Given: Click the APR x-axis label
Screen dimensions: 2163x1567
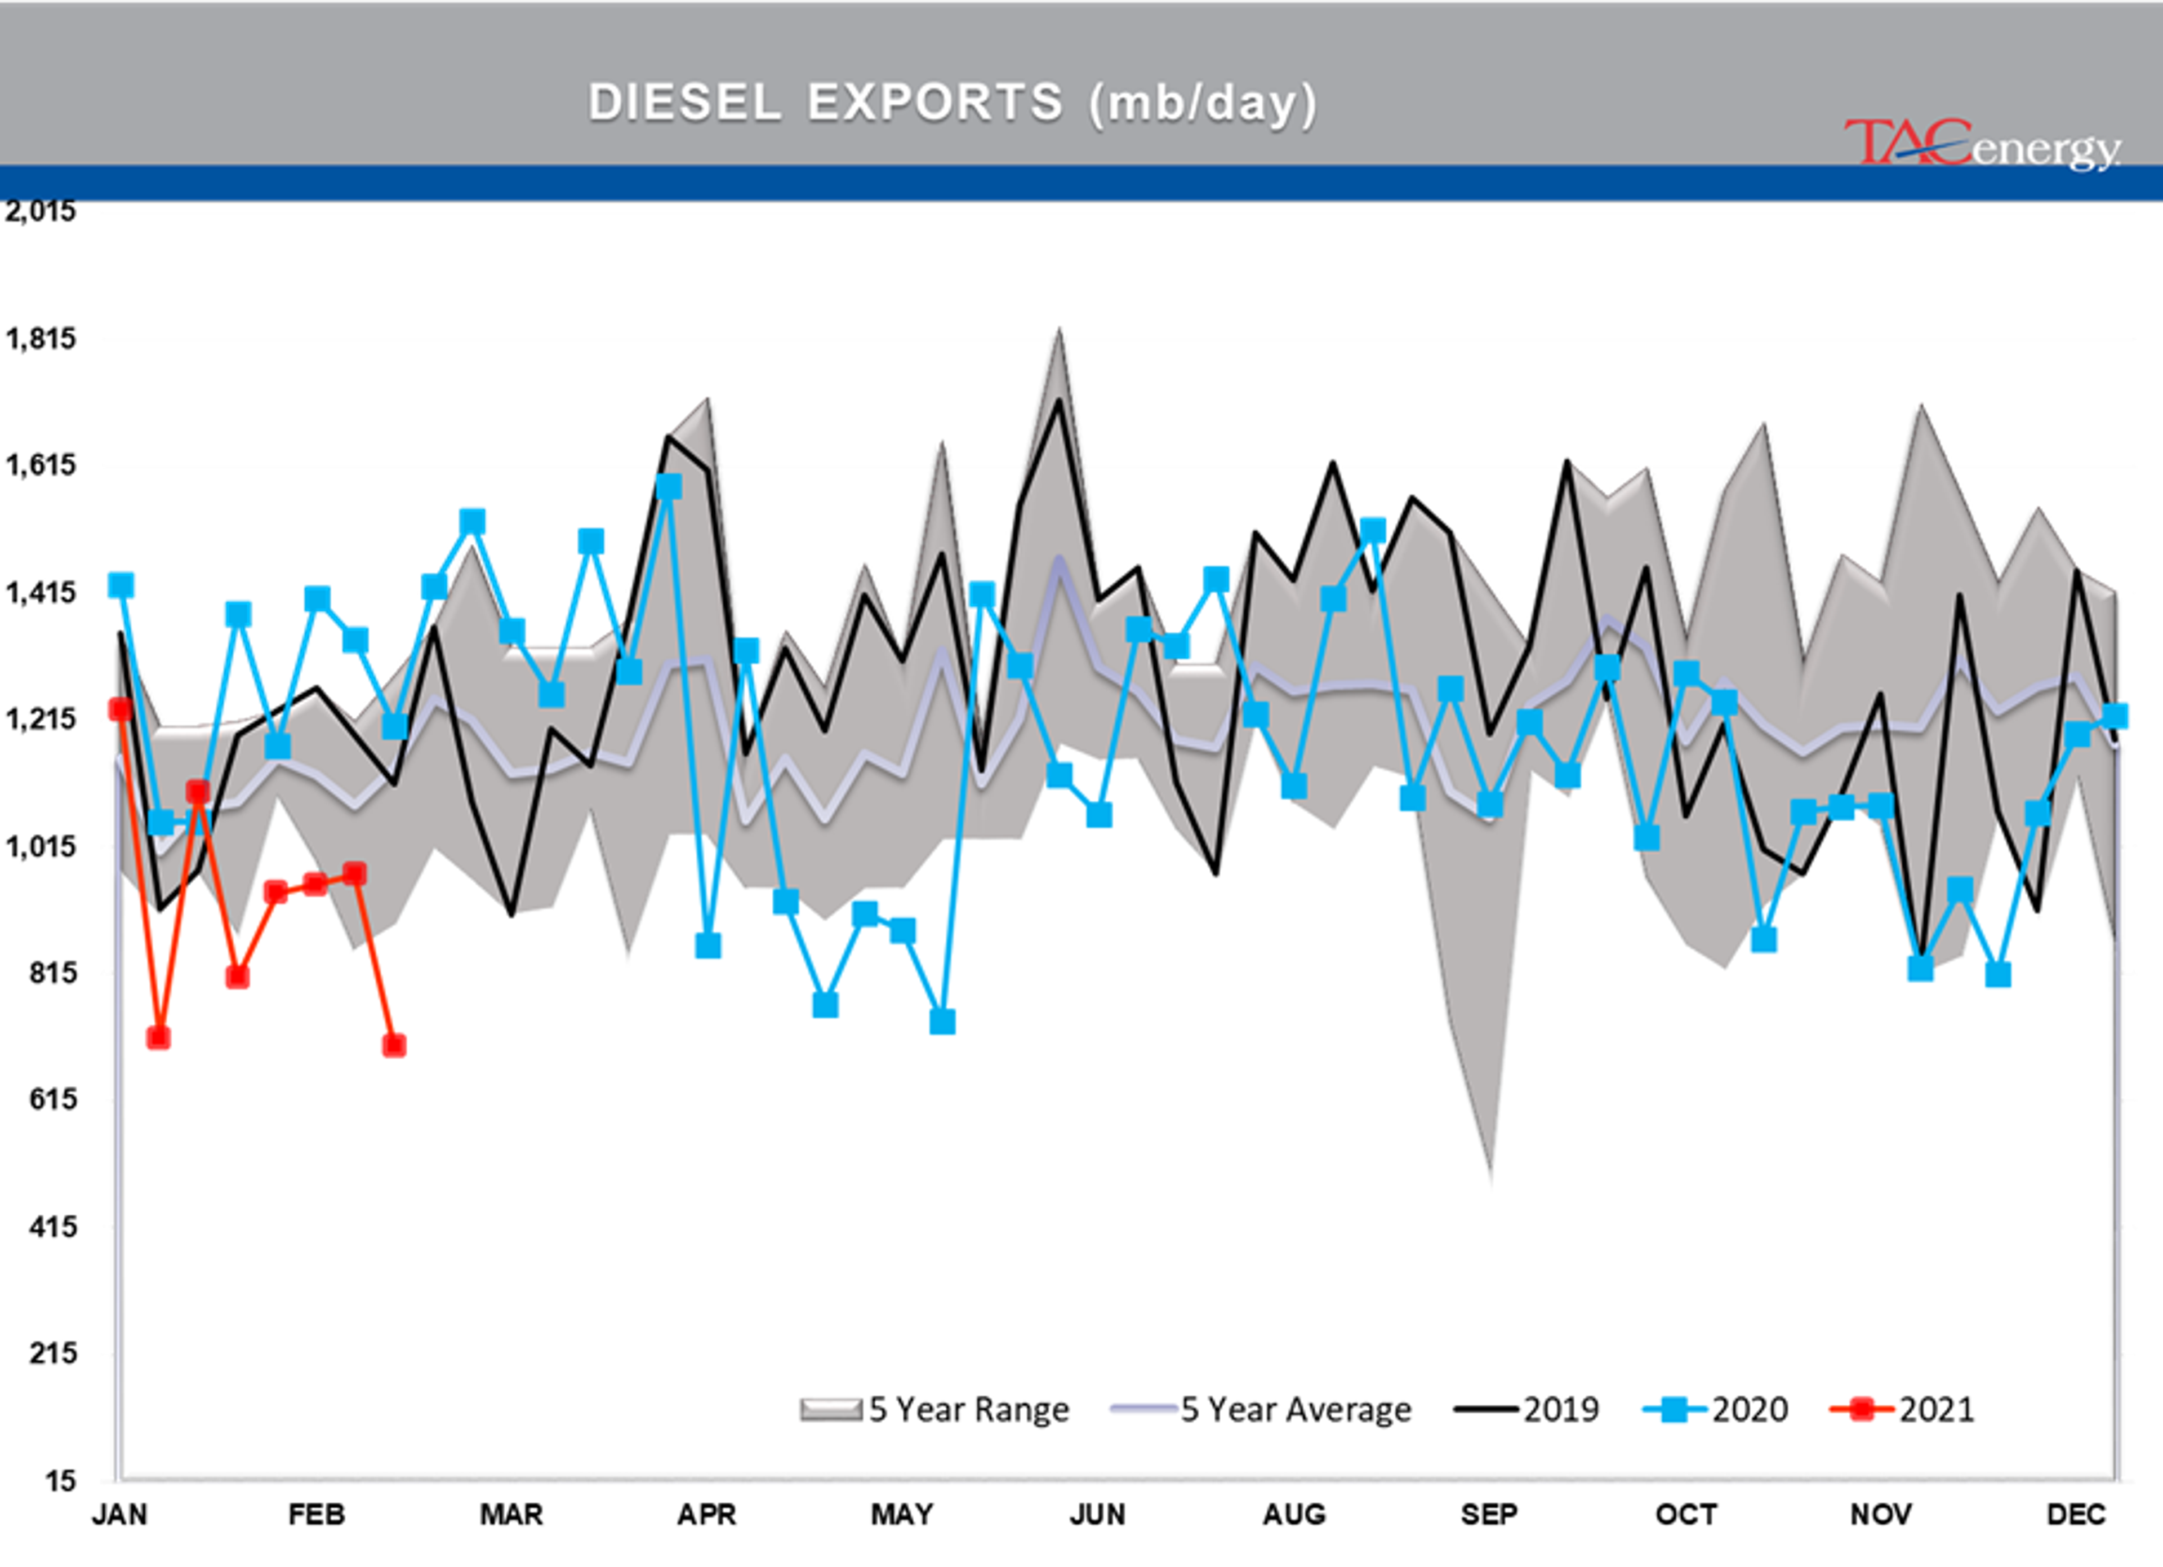Looking at the screenshot, I should [x=707, y=1515].
